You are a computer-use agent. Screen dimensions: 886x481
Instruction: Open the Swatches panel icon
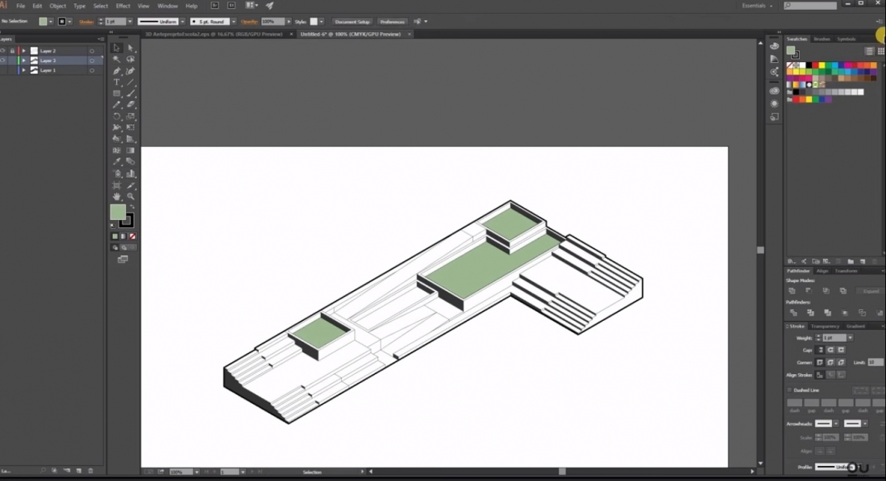tap(796, 38)
